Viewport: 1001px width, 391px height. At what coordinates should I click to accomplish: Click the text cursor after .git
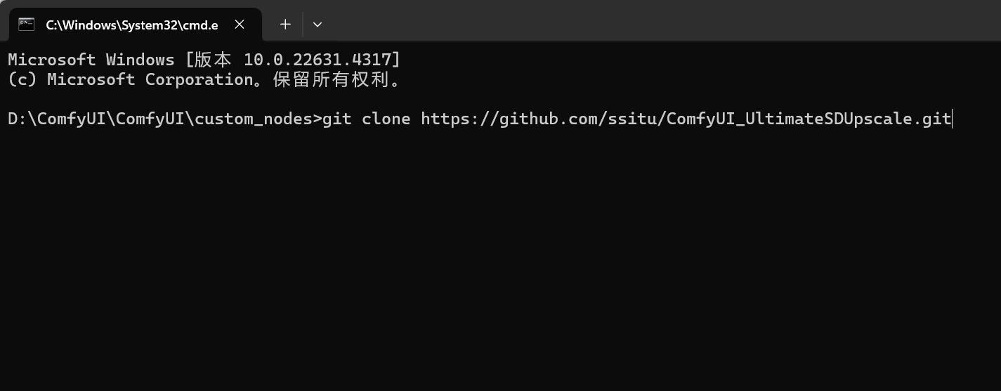coord(952,119)
